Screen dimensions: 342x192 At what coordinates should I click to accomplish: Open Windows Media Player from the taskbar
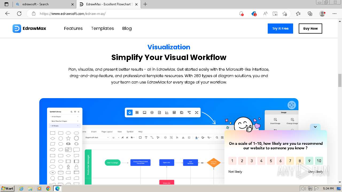(x=39, y=189)
